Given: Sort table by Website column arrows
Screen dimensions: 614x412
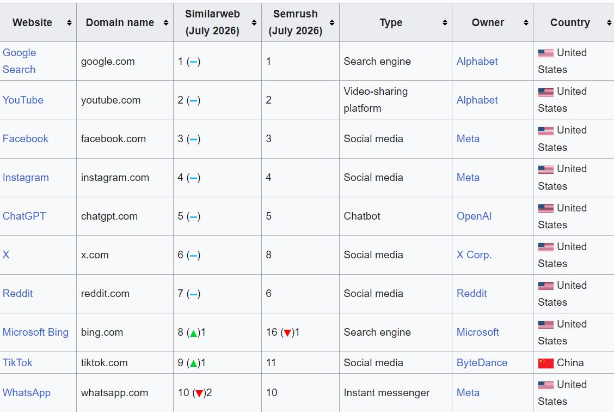Looking at the screenshot, I should pyautogui.click(x=69, y=23).
